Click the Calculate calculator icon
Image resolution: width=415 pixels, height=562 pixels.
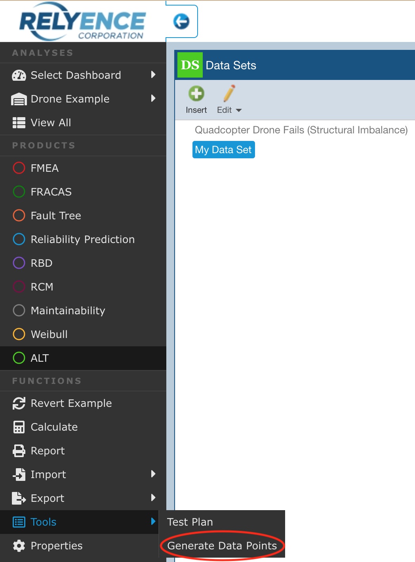pos(19,427)
